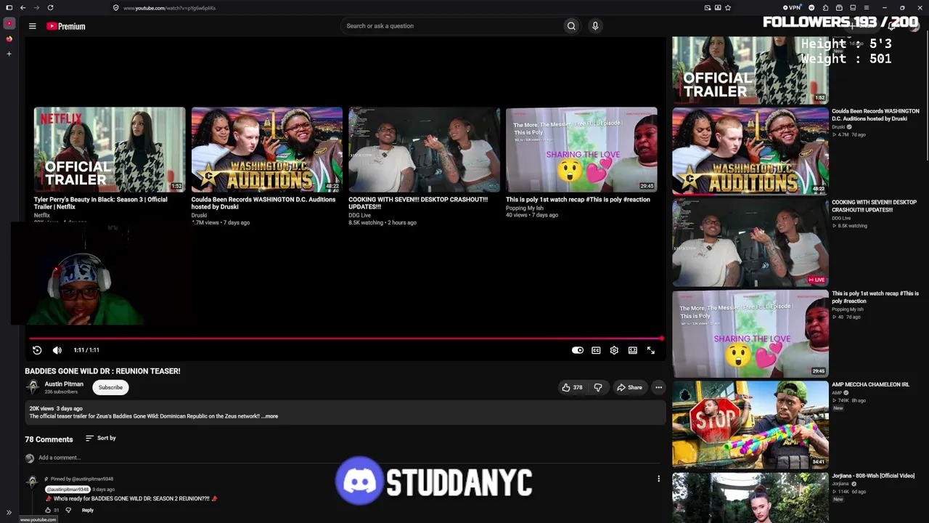Replay the video with the replay button
The image size is (929, 523).
point(37,350)
